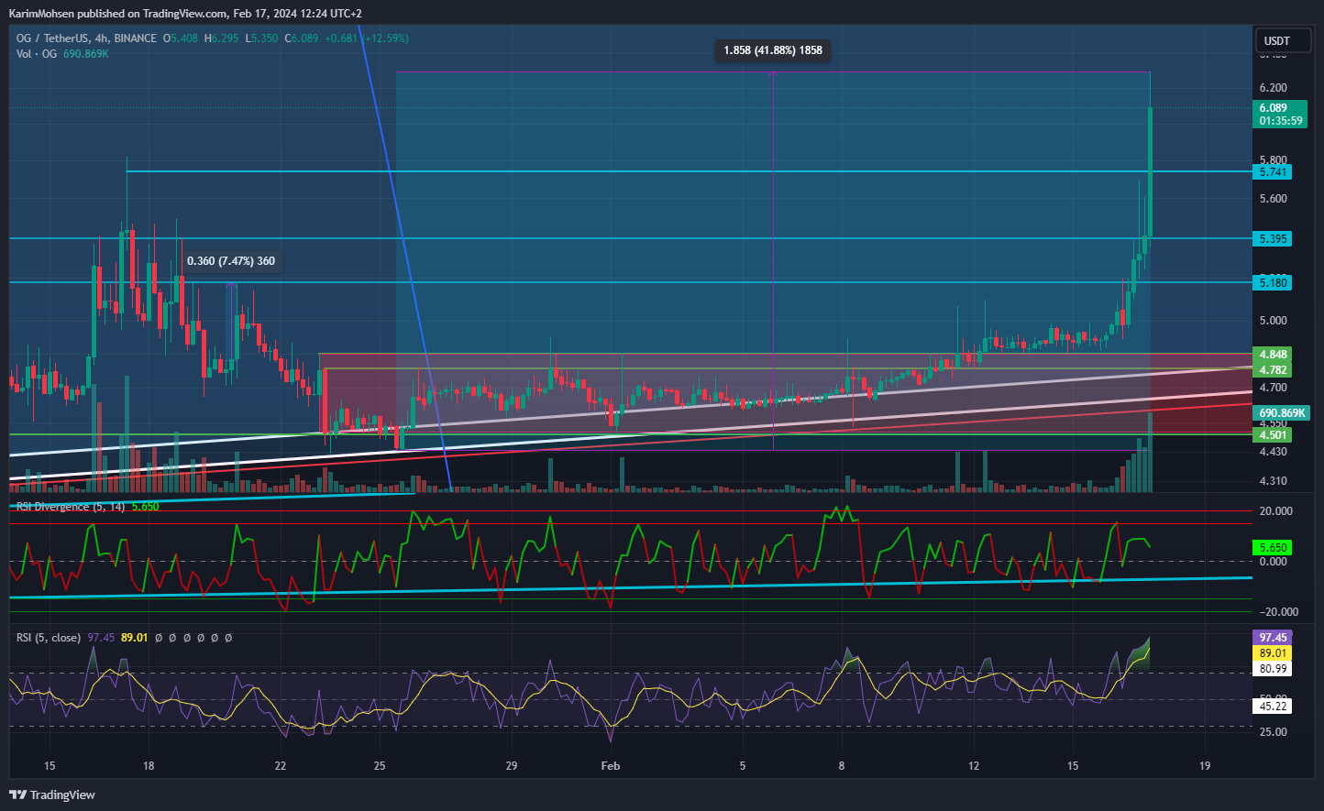
Task: Click the 45.22 RSI axis tag
Action: (x=1273, y=707)
